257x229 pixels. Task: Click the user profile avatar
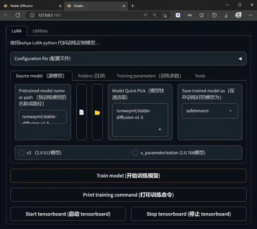(238, 15)
